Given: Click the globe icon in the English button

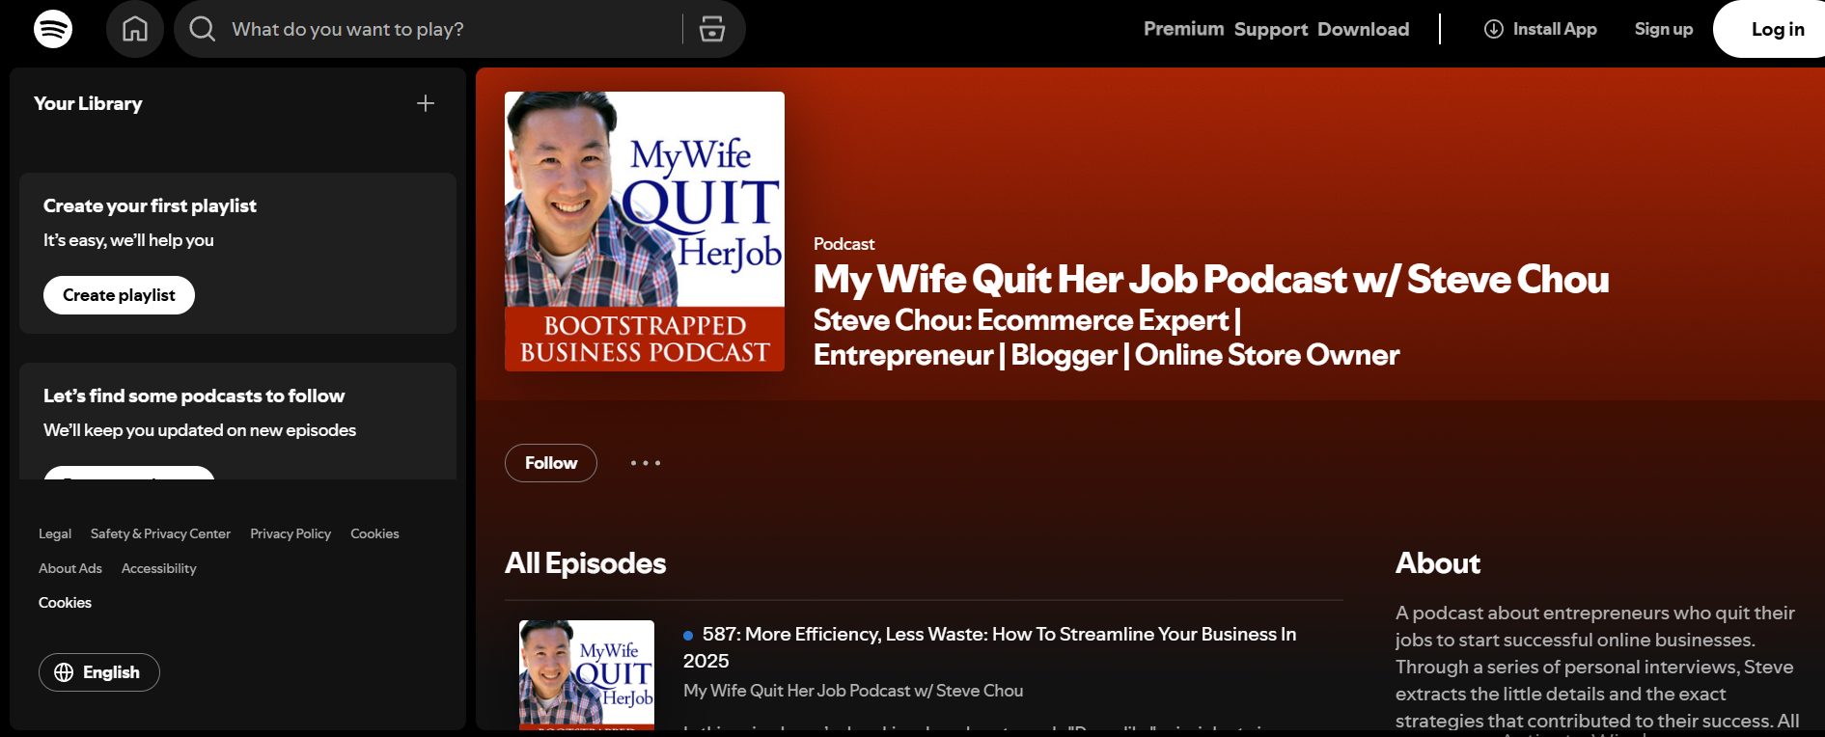Looking at the screenshot, I should click(x=64, y=672).
